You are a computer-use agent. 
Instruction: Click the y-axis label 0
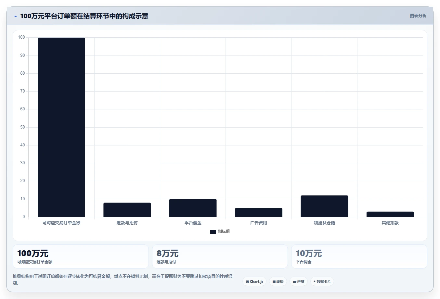[x=24, y=217]
